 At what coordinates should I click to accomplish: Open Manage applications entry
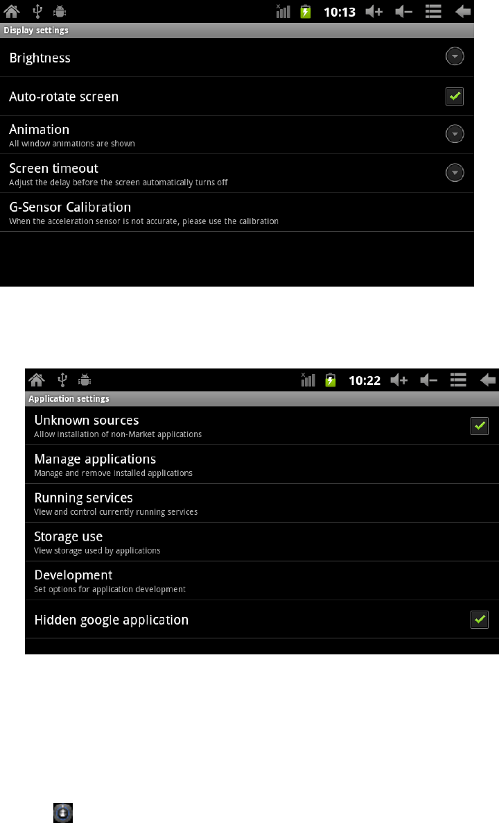pyautogui.click(x=262, y=464)
